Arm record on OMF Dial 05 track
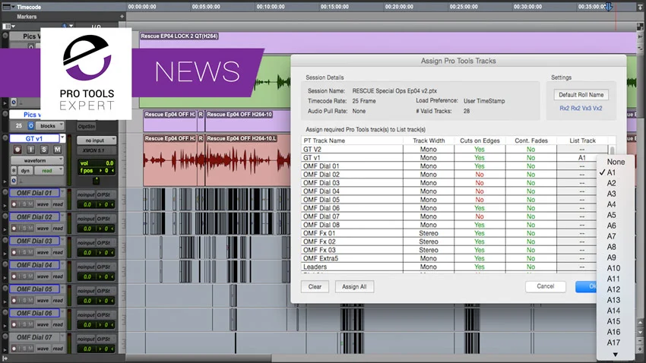646x363 pixels. pyautogui.click(x=14, y=301)
